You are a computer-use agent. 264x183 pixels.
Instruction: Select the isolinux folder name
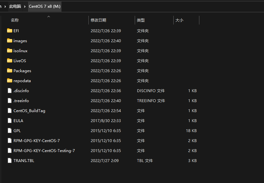point(20,51)
